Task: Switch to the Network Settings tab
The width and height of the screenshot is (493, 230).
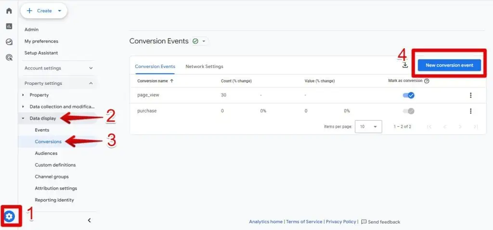Action: [x=204, y=67]
